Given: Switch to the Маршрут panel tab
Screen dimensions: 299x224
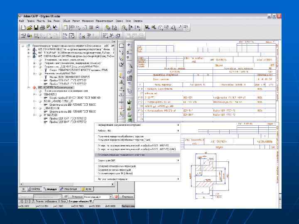Looking at the screenshot, I should (50, 189).
